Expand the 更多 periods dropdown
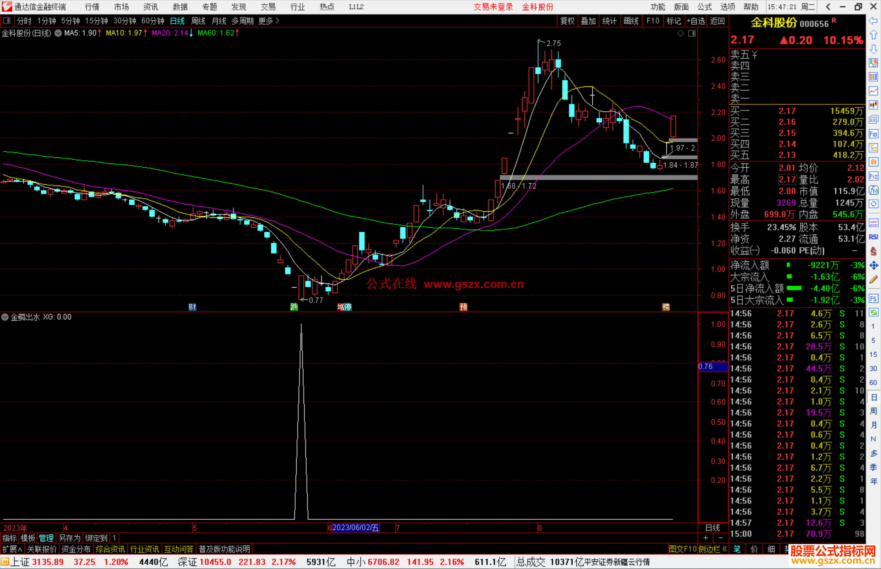Viewport: 881px width, 569px height. pyautogui.click(x=268, y=21)
